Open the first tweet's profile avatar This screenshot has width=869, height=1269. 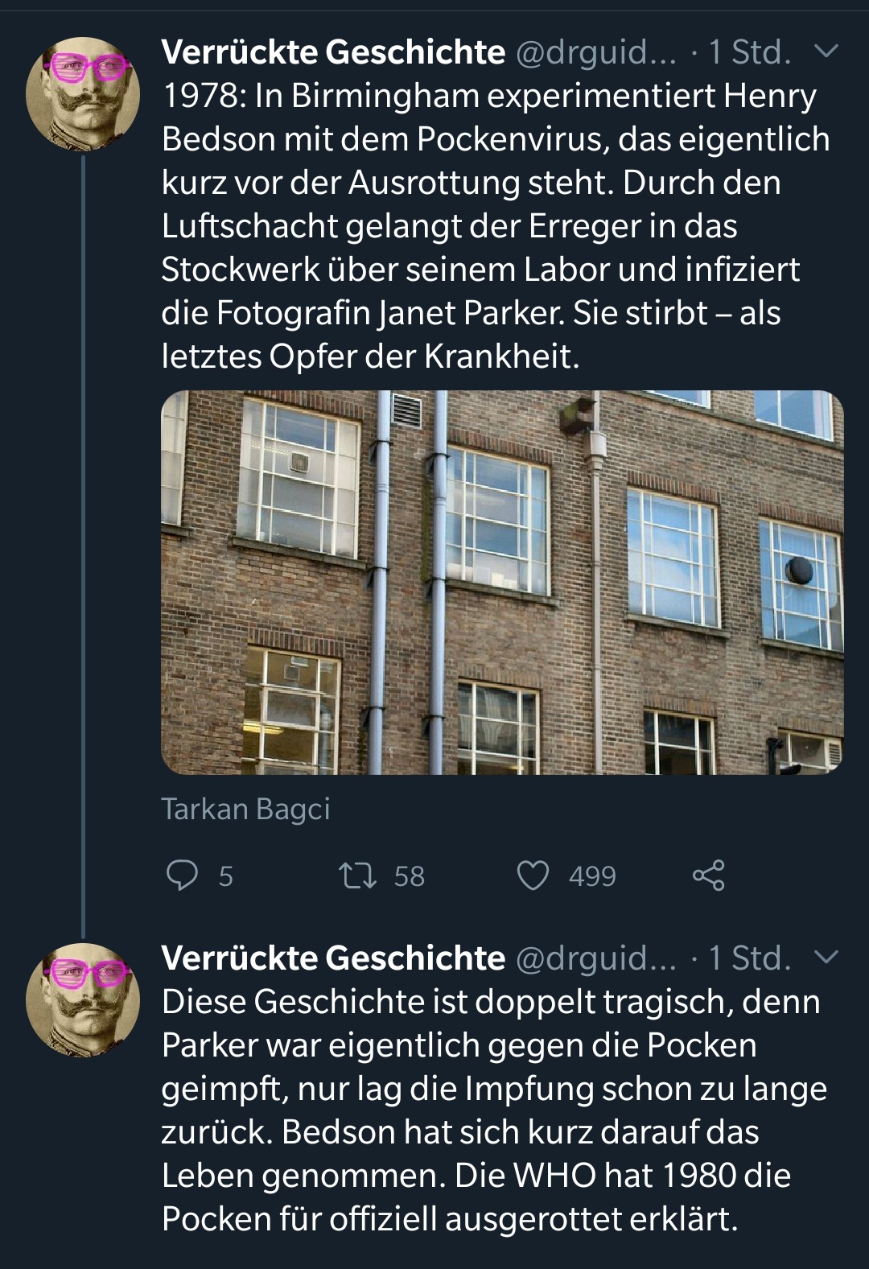83,95
